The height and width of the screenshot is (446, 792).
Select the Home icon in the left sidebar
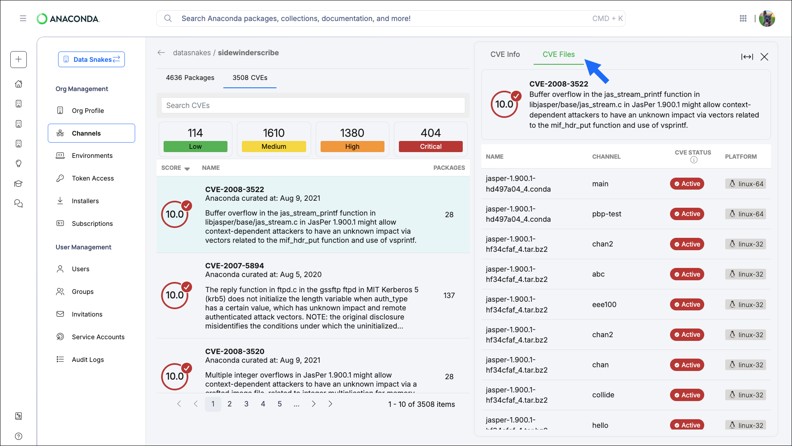coord(19,84)
